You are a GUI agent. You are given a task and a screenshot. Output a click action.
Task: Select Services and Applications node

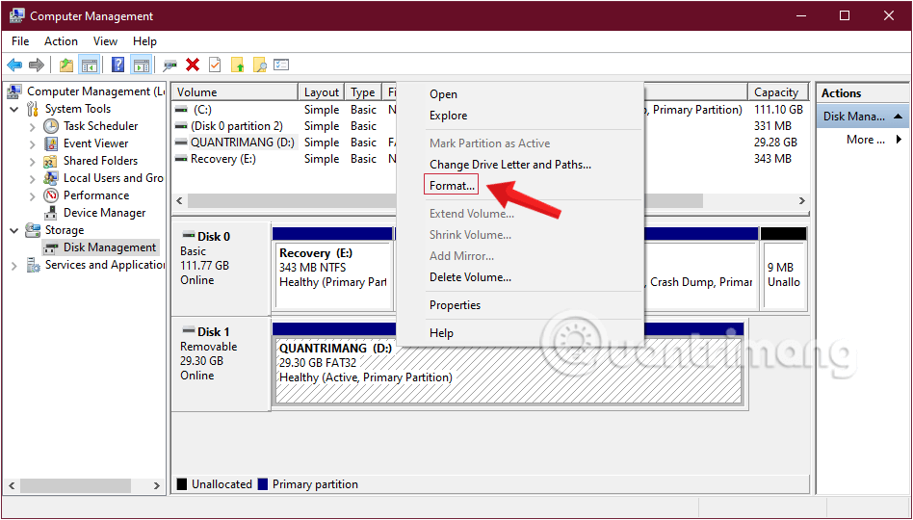[x=105, y=265]
